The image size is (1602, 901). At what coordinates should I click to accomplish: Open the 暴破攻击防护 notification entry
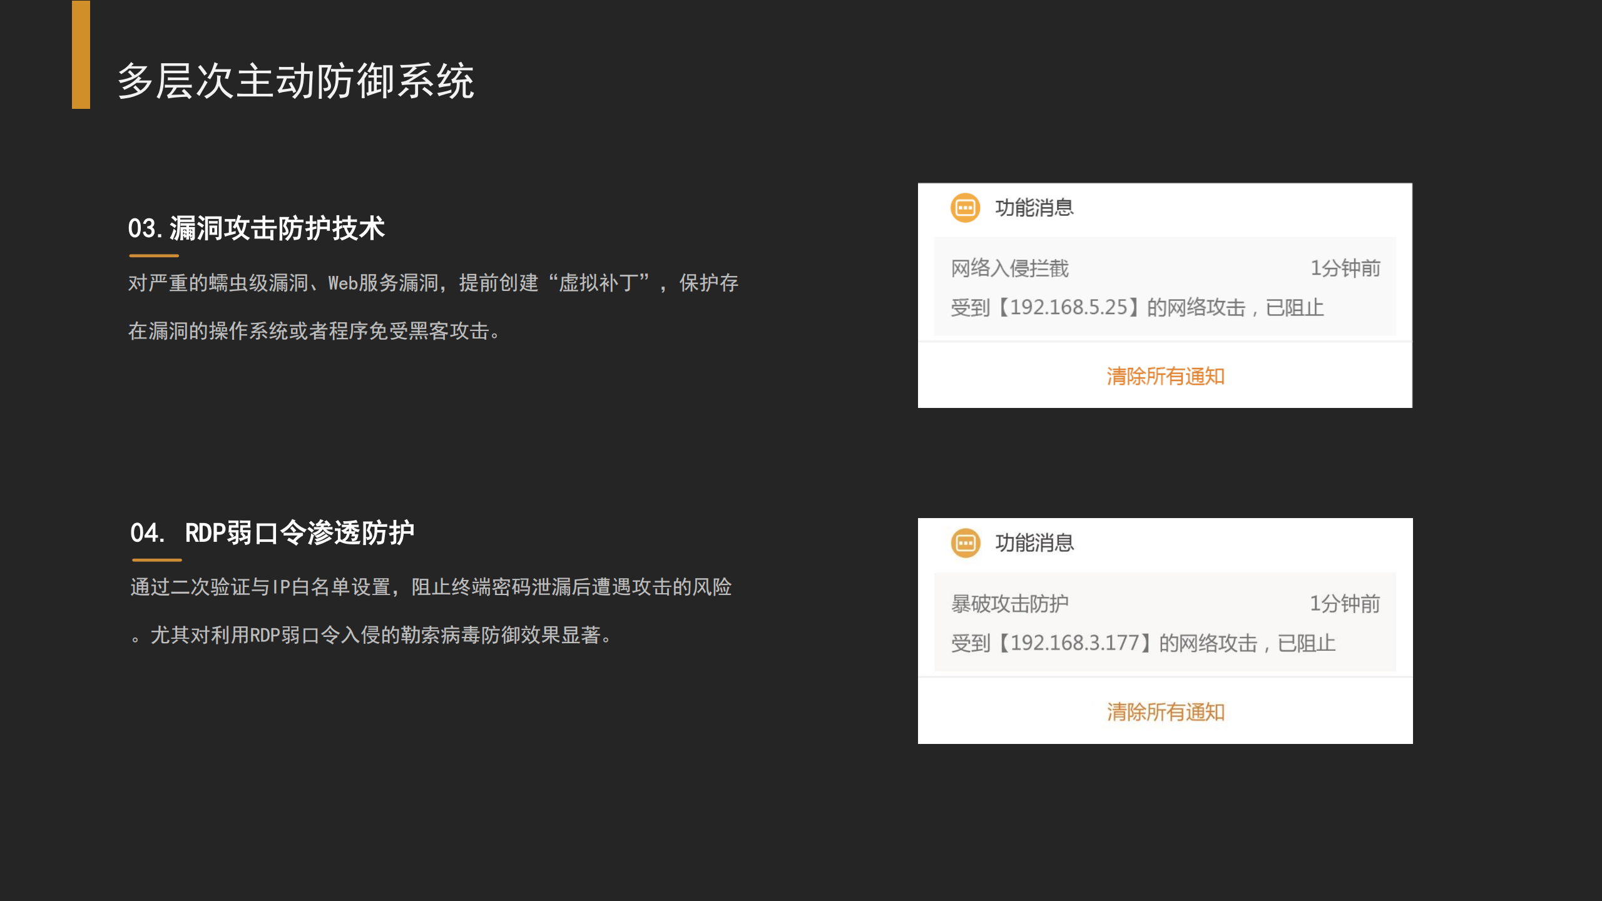[x=1009, y=604]
